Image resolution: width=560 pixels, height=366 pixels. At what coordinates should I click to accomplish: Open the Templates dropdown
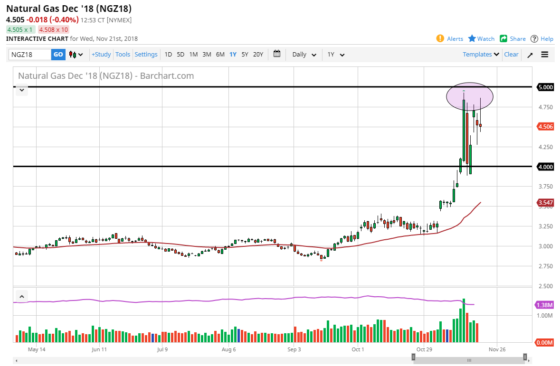pyautogui.click(x=481, y=55)
